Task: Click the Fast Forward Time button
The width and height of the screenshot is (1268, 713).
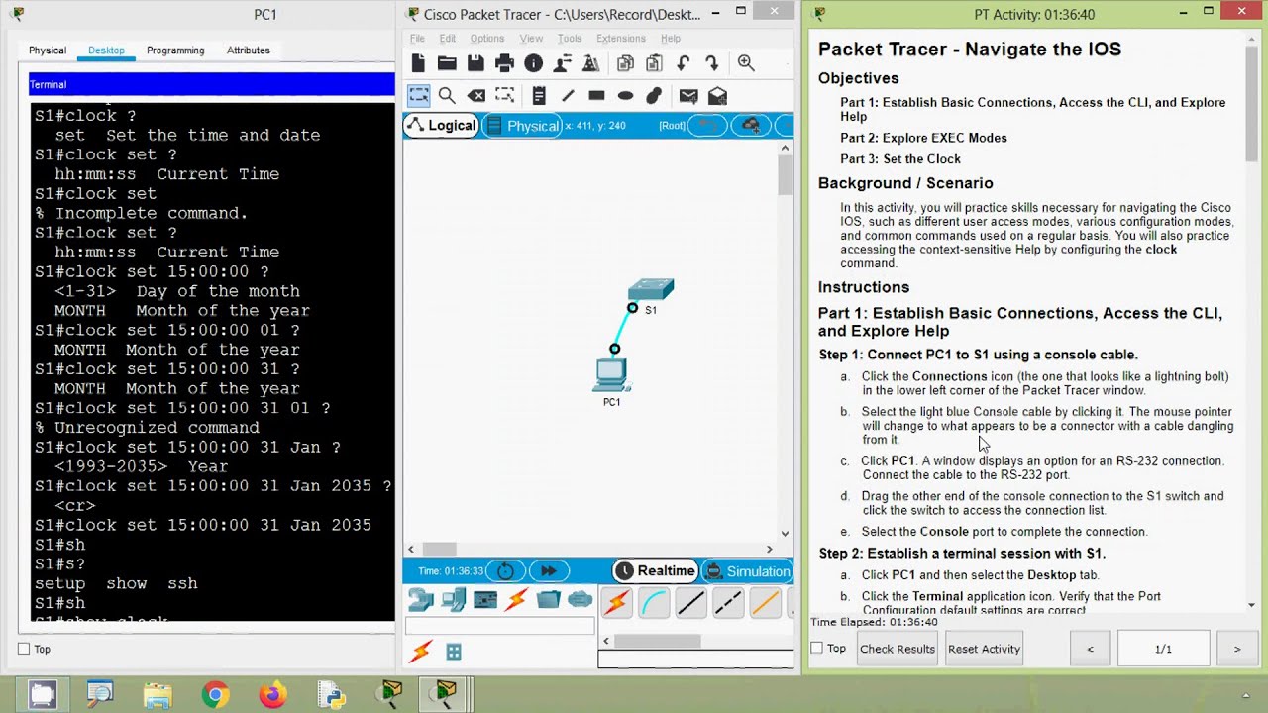Action: click(x=548, y=571)
